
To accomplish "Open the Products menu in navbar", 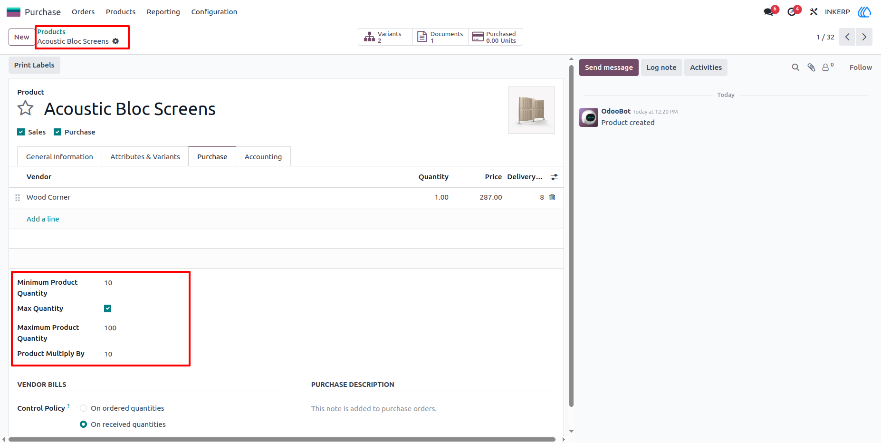I will click(x=121, y=12).
